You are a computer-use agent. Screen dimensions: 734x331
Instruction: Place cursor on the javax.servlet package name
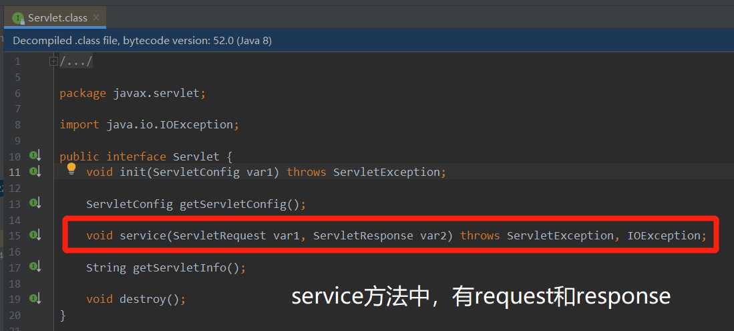pos(156,94)
